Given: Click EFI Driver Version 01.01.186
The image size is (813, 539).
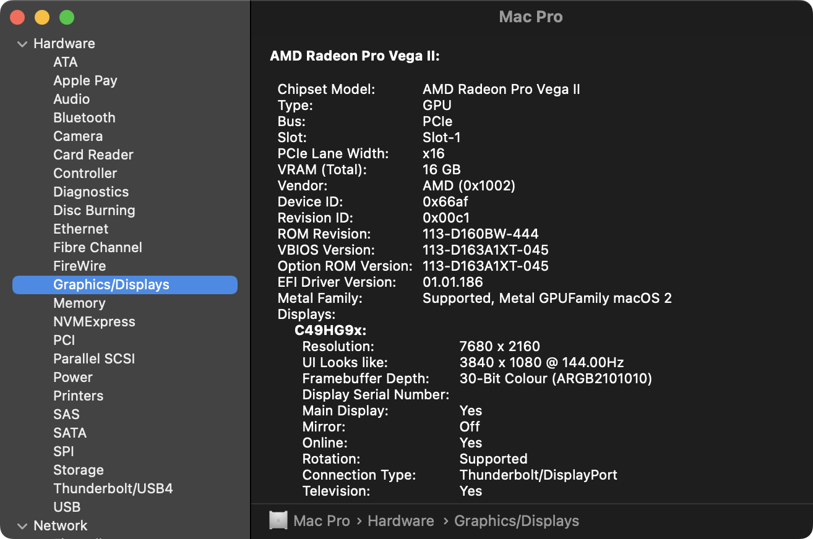Looking at the screenshot, I should (453, 282).
